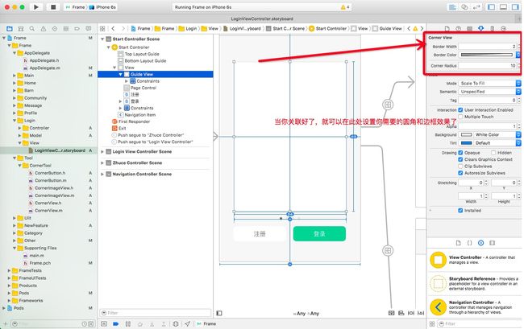Viewport: 524px width, 329px height.
Task: Stop the running app
Action: point(53,7)
